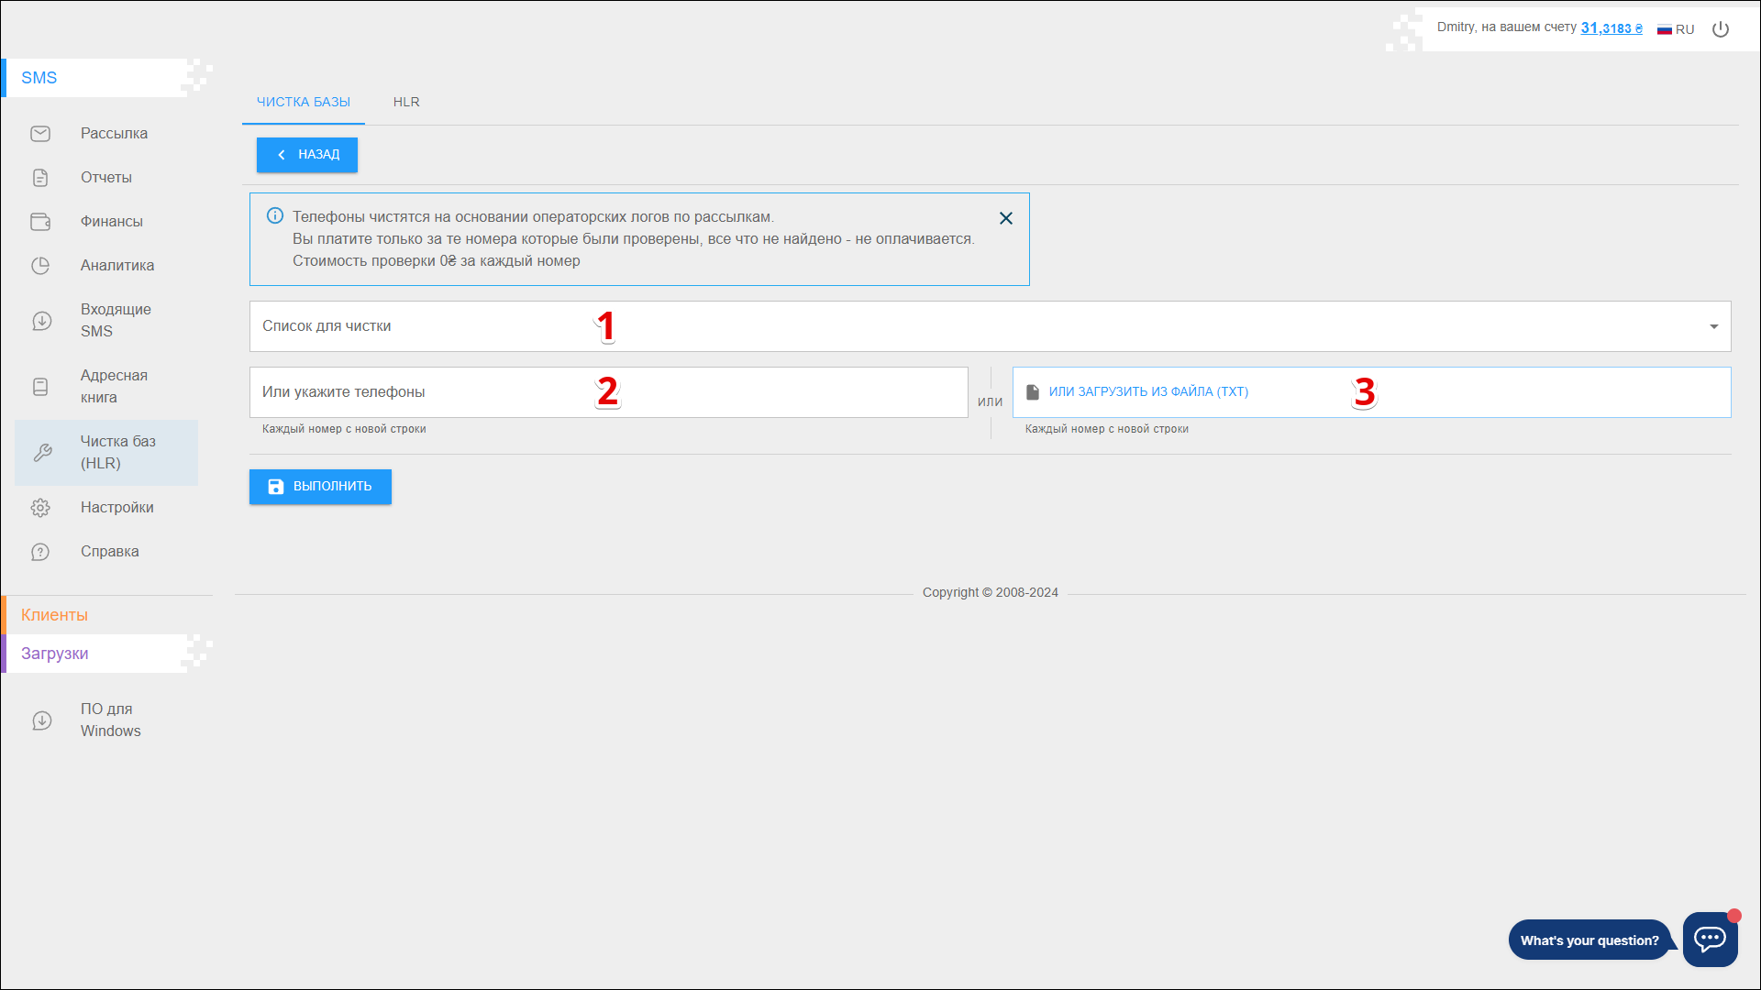Open the account balance link

(1611, 28)
